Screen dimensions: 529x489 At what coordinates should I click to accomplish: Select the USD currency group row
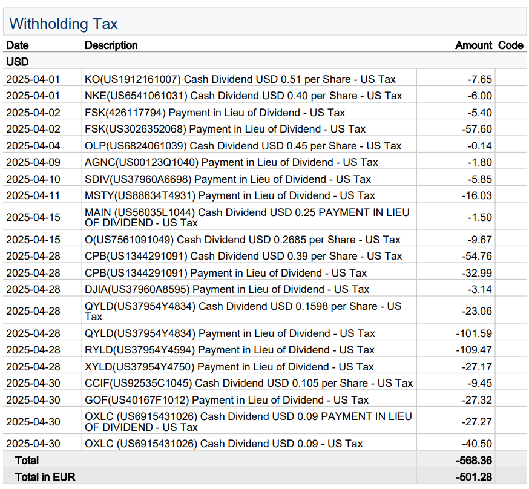tap(18, 62)
